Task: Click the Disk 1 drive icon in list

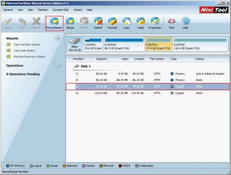Action: 77,66
